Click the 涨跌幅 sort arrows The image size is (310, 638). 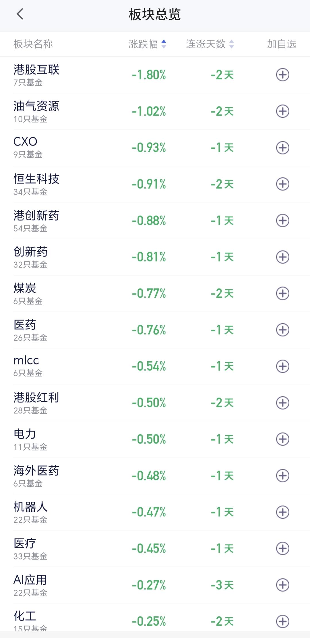click(x=164, y=44)
